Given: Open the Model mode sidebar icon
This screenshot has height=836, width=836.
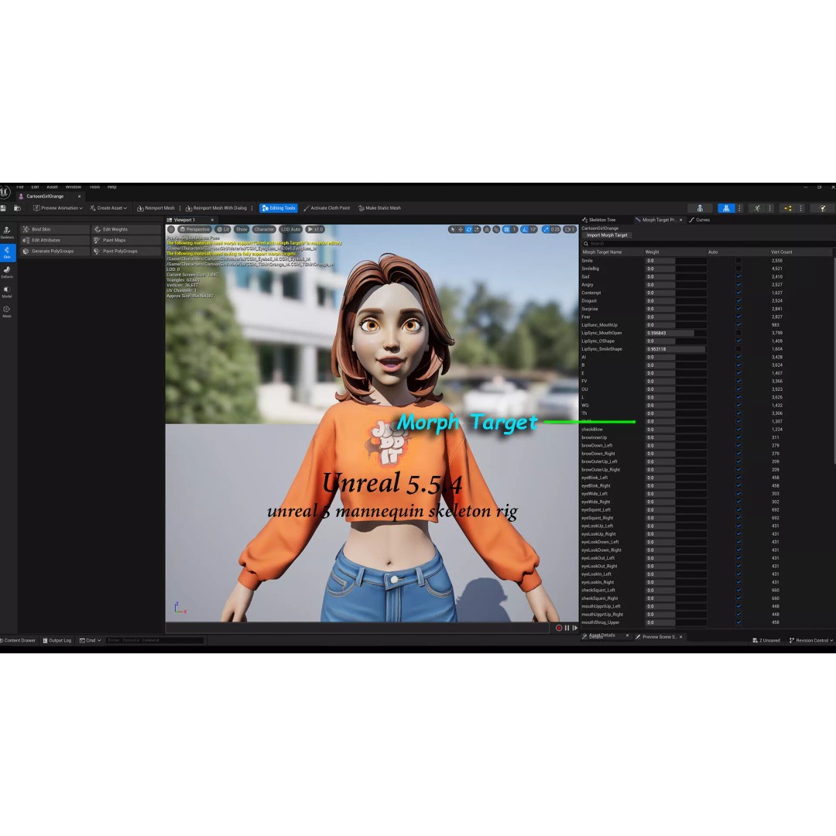Looking at the screenshot, I should click(7, 292).
